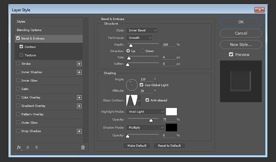The height and width of the screenshot is (162, 276).
Task: Click the New Style... button
Action: [x=241, y=45]
